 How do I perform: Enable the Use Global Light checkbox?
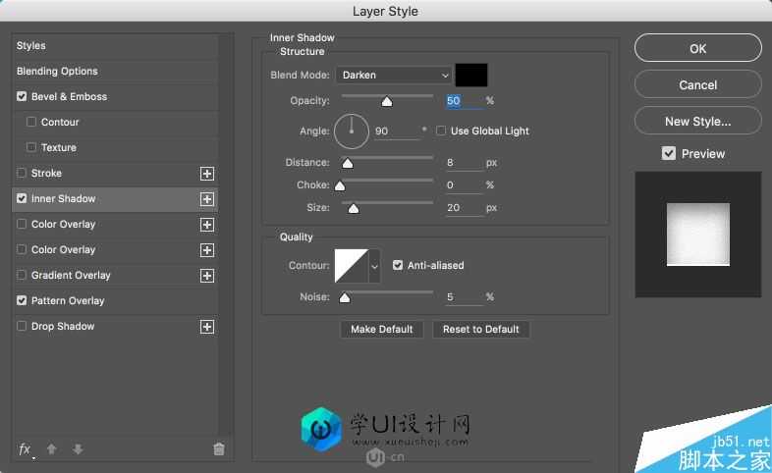[441, 131]
